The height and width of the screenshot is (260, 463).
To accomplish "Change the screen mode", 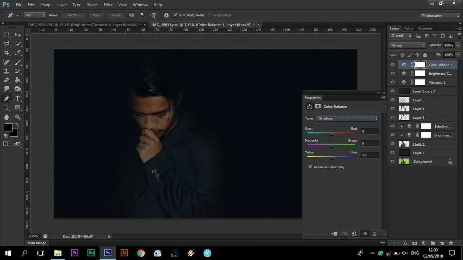I will tap(17, 144).
